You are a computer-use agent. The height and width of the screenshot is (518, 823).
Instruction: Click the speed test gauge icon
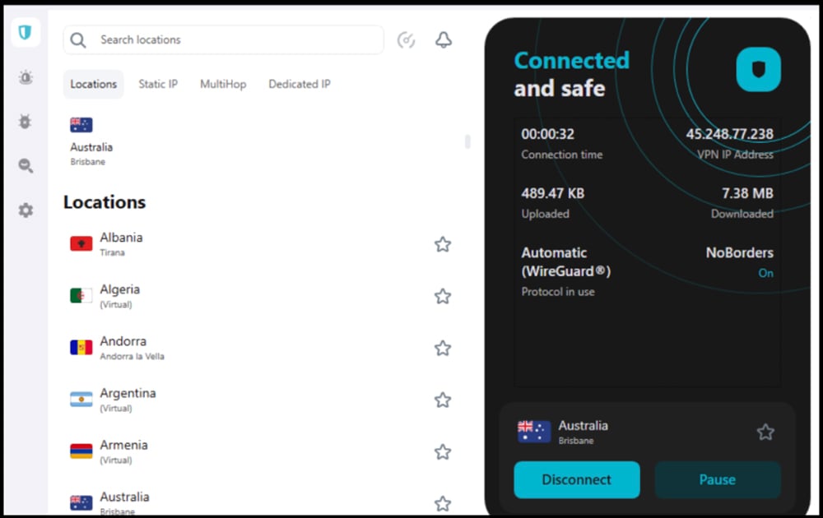[x=406, y=39]
